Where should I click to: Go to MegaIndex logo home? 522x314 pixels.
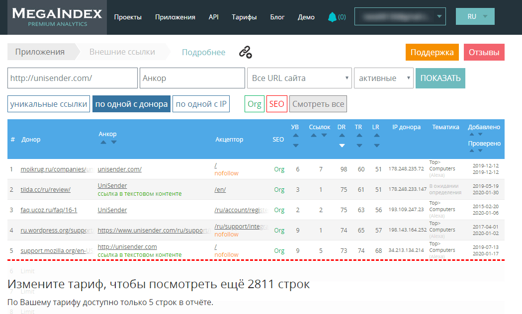pos(57,17)
